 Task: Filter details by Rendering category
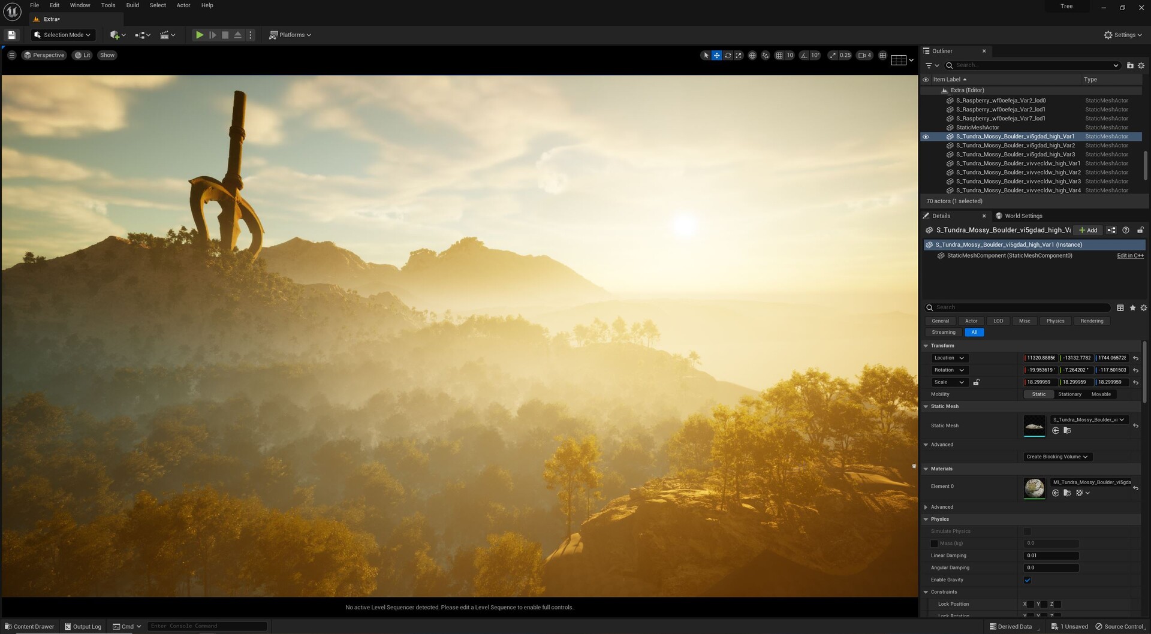1092,321
